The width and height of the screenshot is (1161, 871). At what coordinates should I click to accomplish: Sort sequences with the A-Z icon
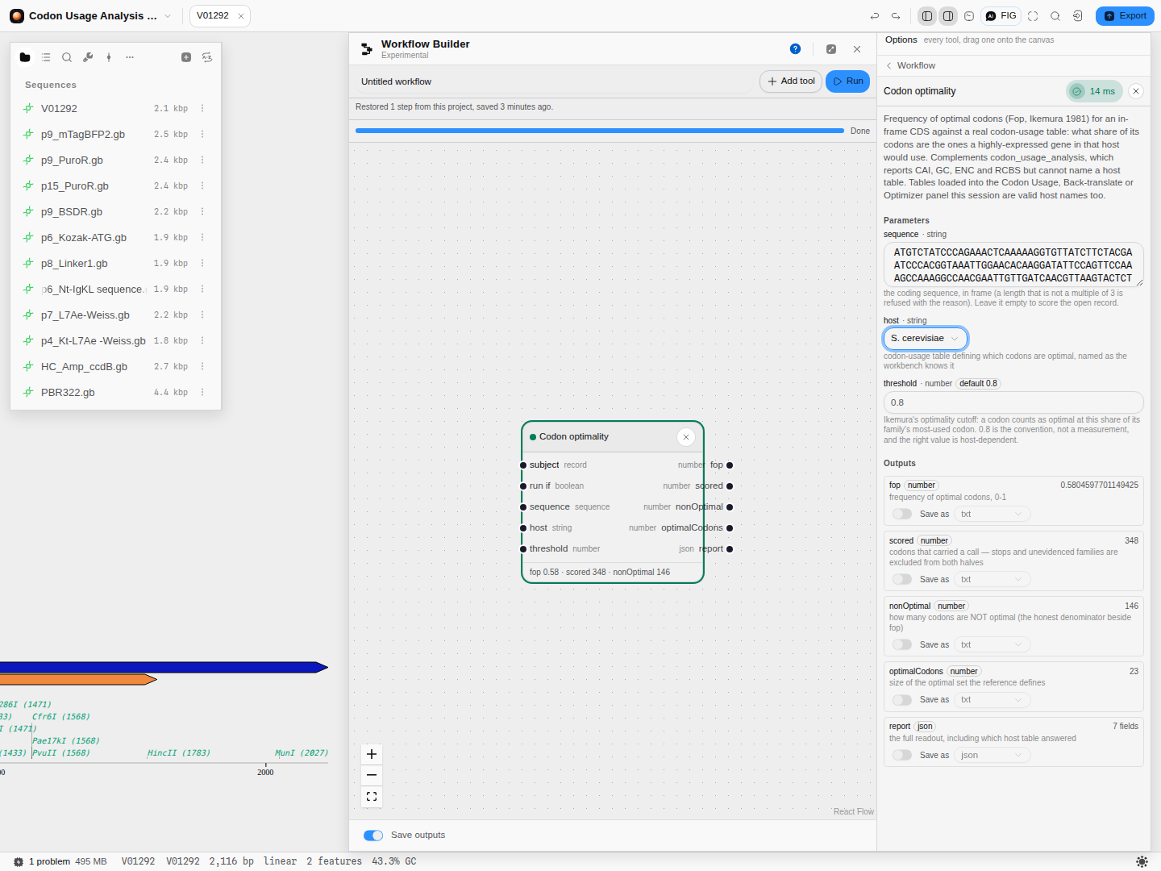(x=207, y=57)
